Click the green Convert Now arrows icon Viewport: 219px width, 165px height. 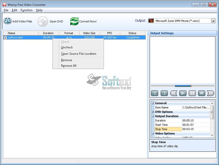(x=74, y=21)
